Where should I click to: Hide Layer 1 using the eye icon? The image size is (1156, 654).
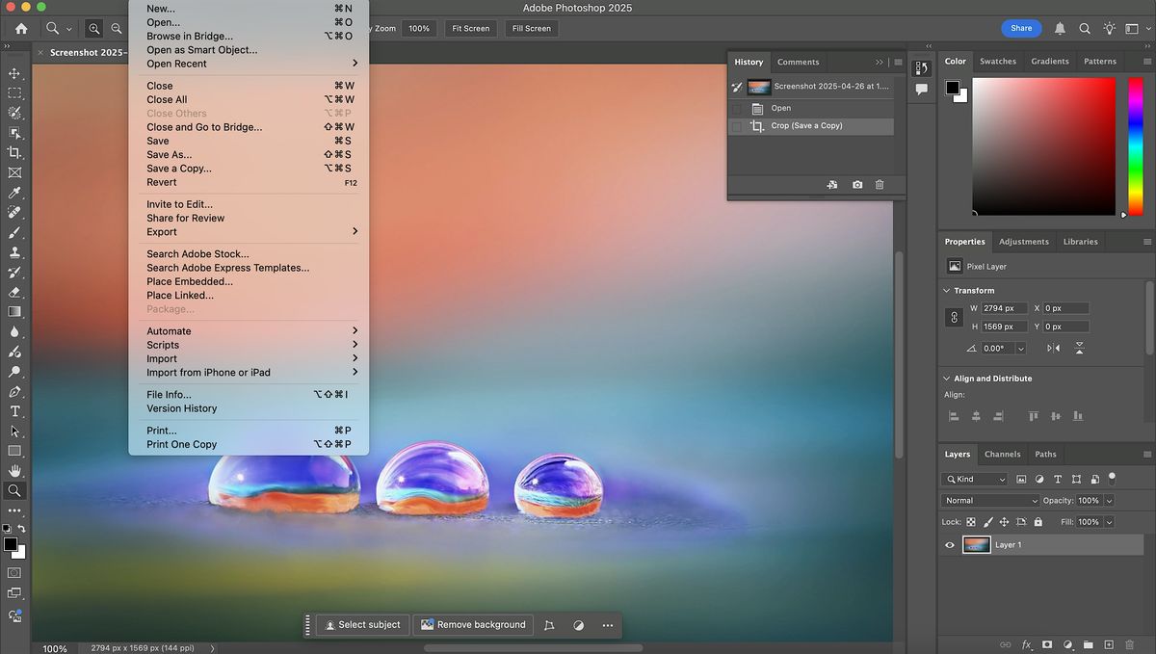tap(950, 545)
